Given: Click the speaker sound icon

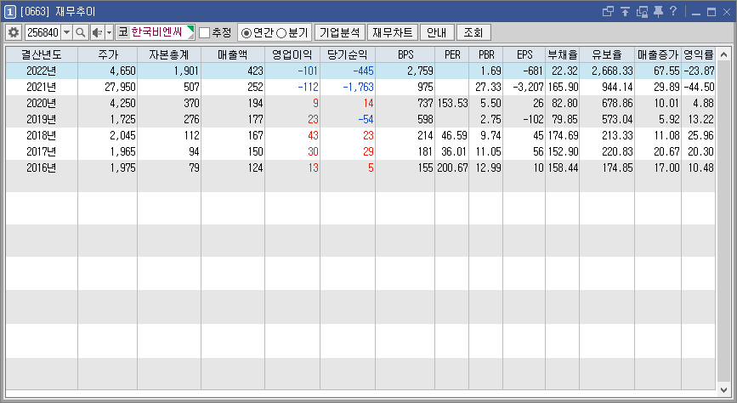Looking at the screenshot, I should [x=97, y=32].
